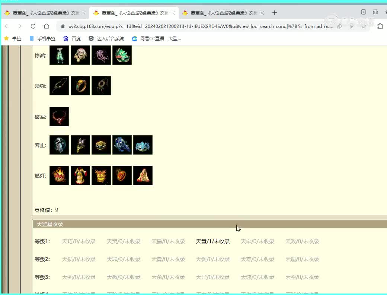Open the extensions puzzle icon
This screenshot has width=387, height=295.
[x=380, y=26]
